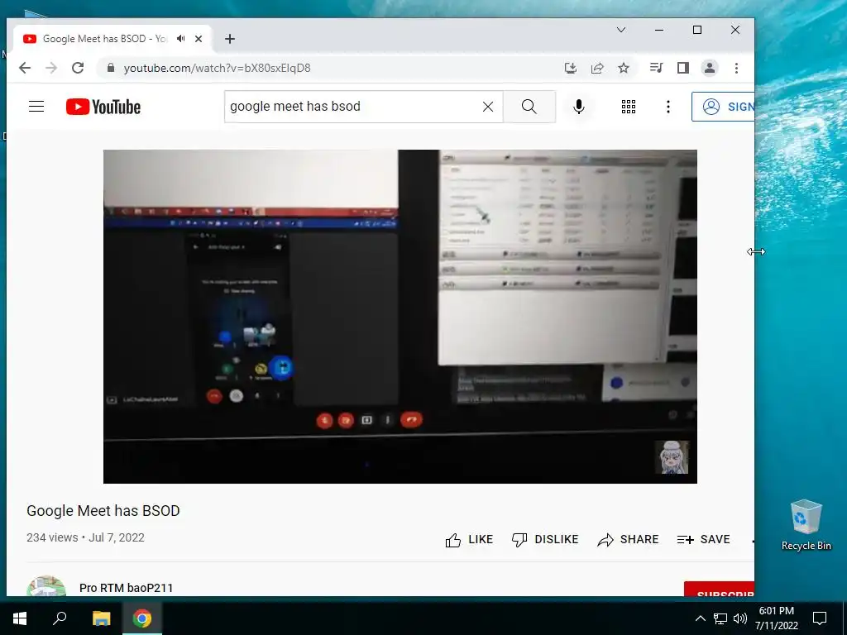Click the channel watermark in the video
This screenshot has width=847, height=635.
[x=672, y=456]
